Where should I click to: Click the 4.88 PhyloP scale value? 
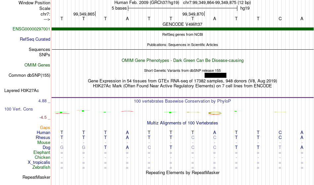(x=42, y=101)
